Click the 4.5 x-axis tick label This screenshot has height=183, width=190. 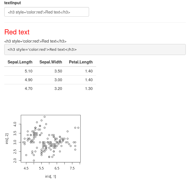[x=26, y=168]
